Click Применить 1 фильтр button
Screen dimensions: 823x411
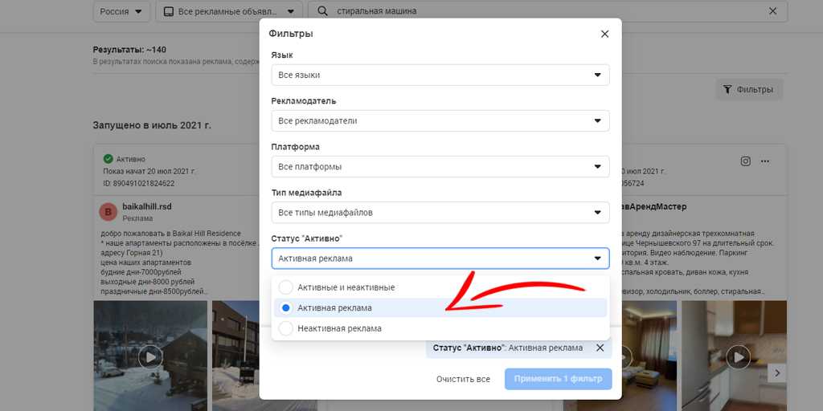[x=558, y=379]
